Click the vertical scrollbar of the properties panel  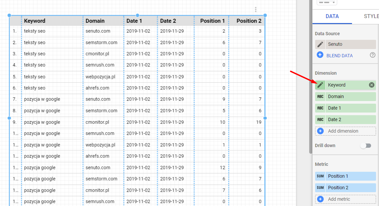[311, 77]
